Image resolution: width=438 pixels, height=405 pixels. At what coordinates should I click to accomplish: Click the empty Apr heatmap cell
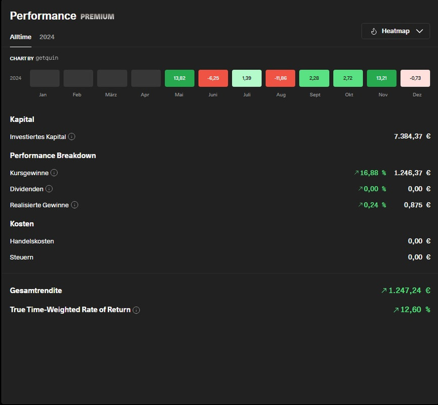[x=146, y=78]
